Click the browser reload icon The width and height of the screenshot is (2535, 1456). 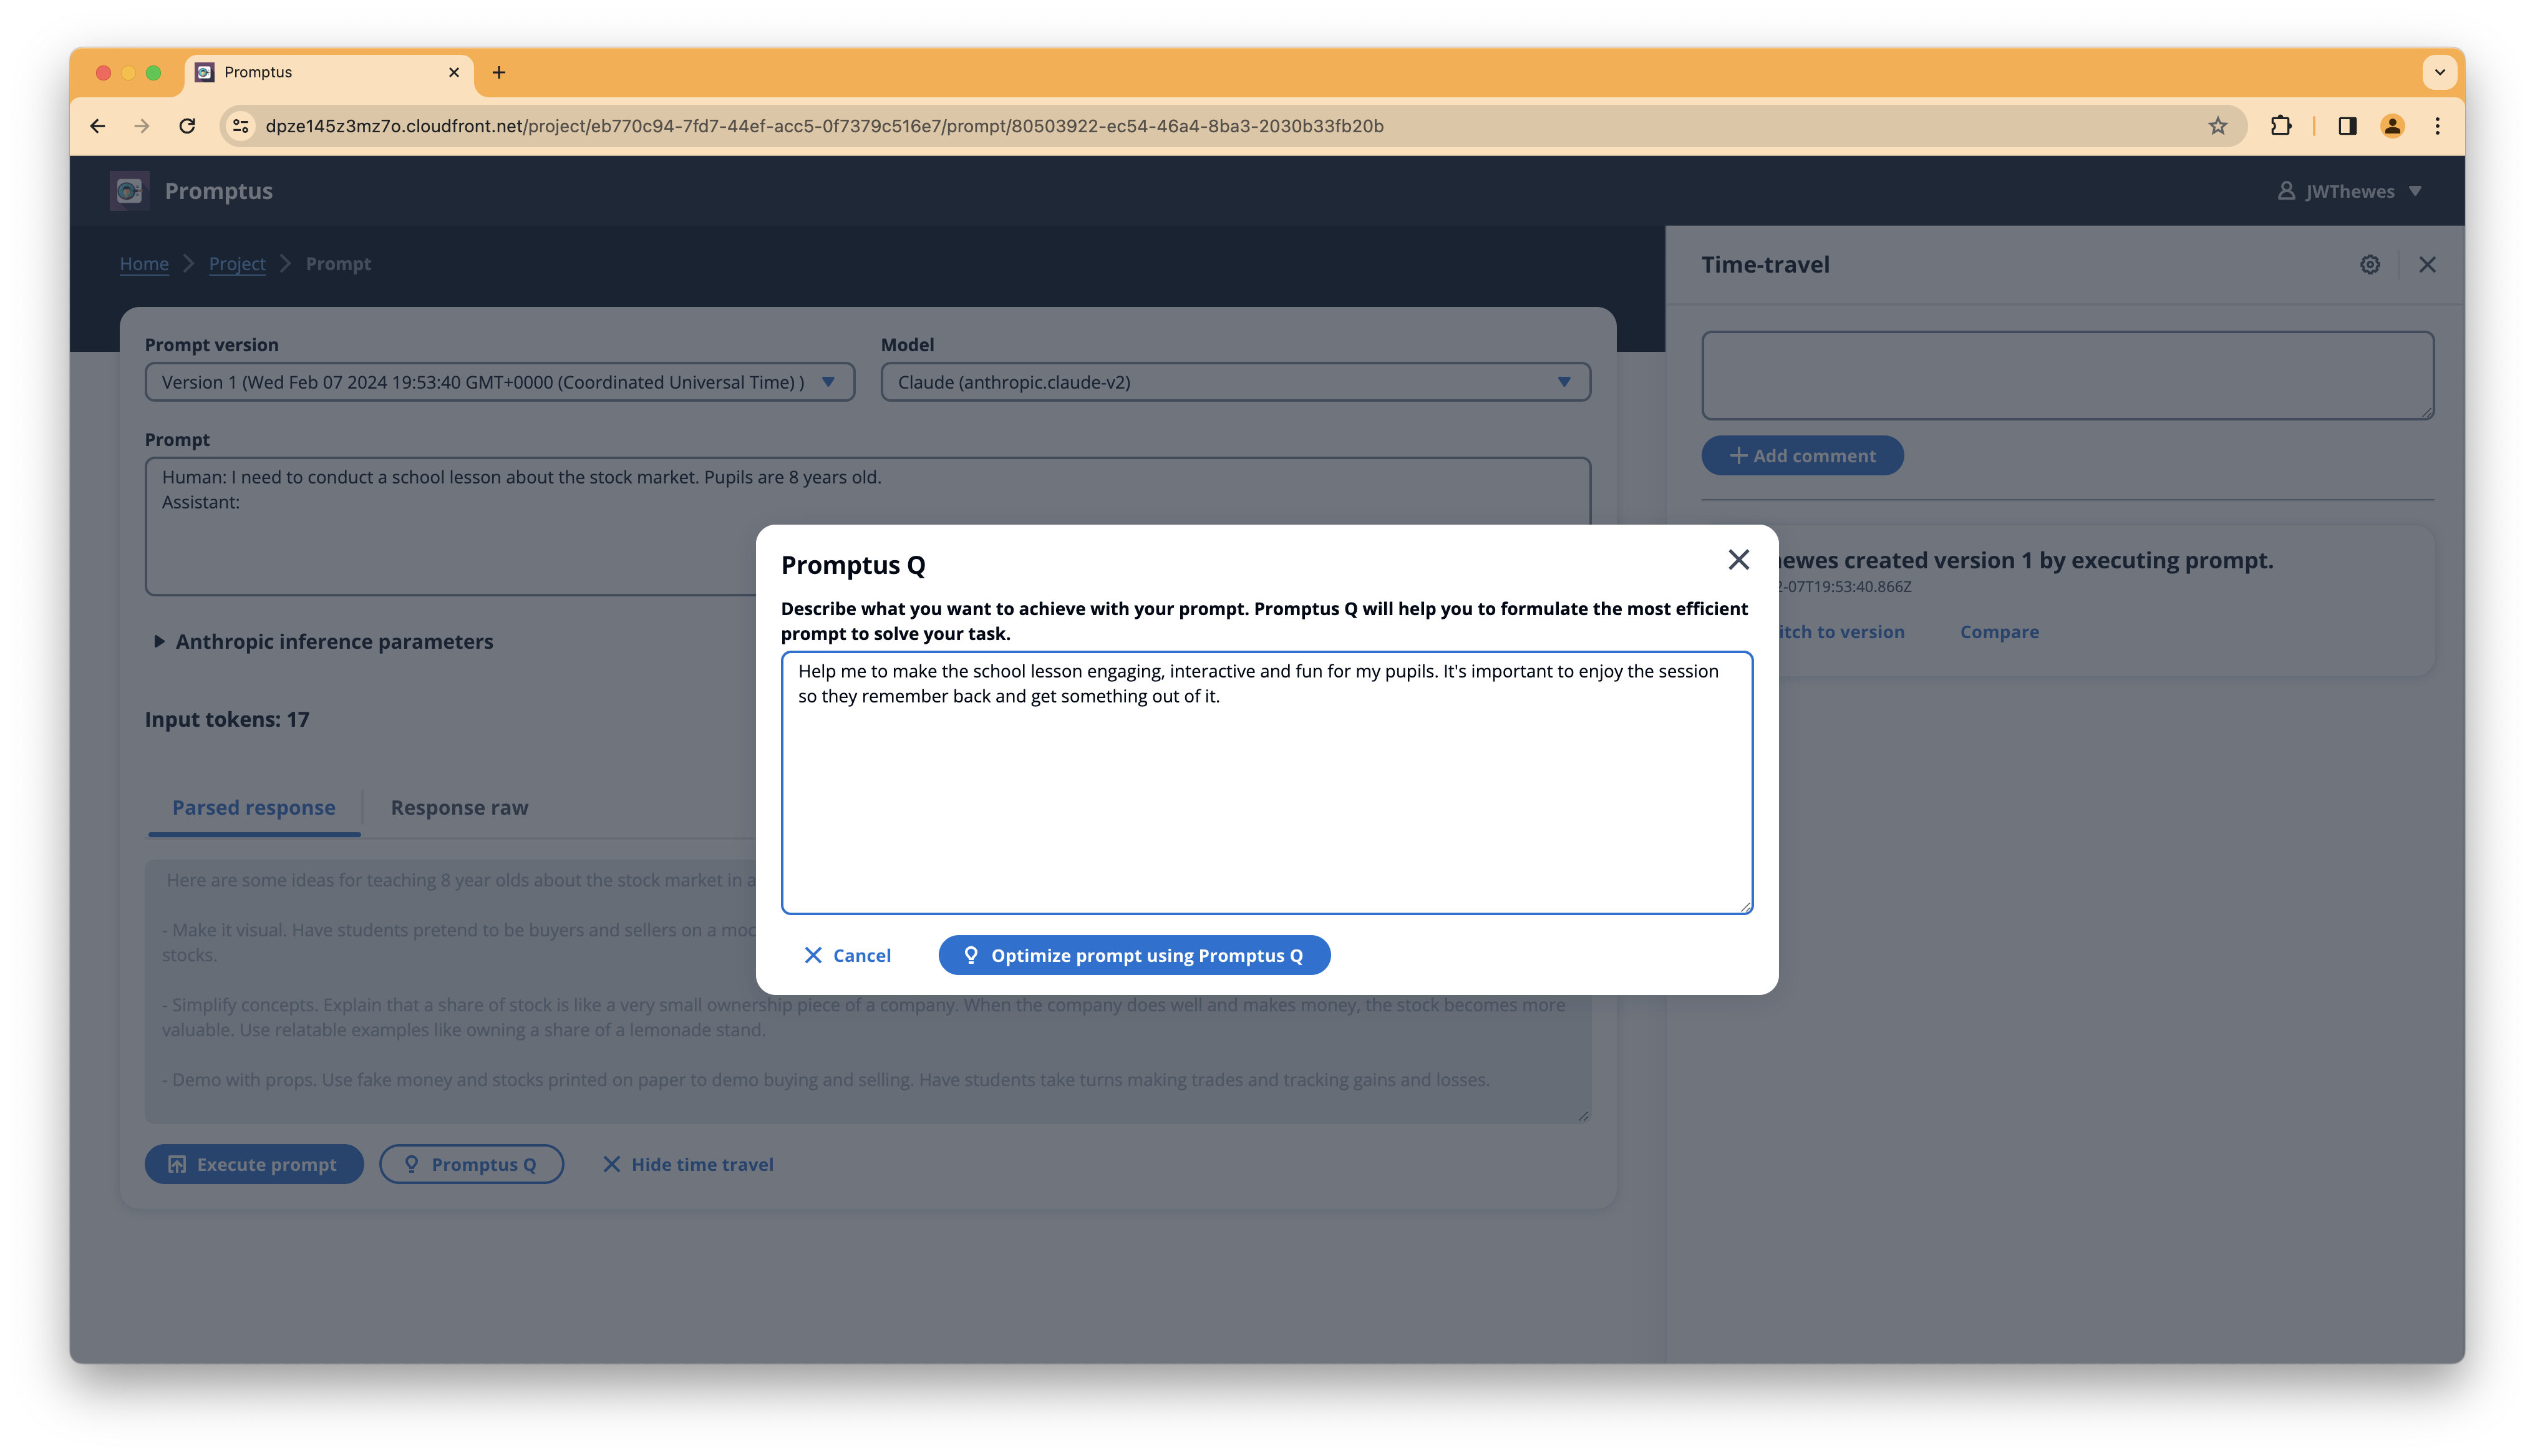[x=187, y=126]
